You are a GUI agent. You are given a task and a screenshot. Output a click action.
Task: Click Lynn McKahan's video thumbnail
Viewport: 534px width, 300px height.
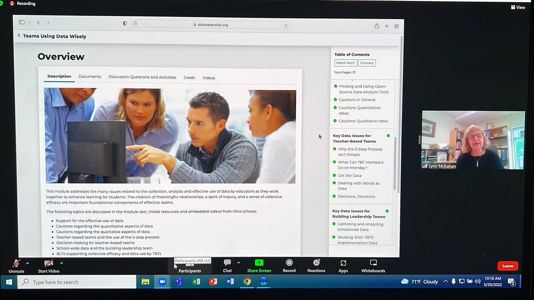tap(473, 140)
